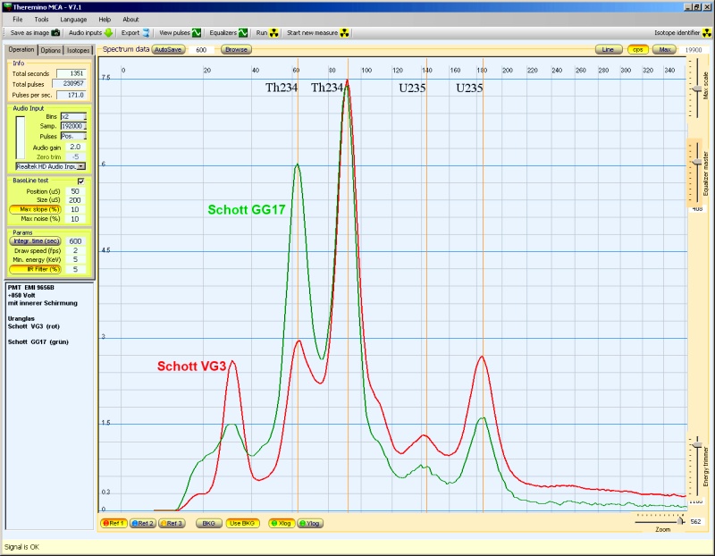715x556 pixels.
Task: Click the Browse button
Action: (x=236, y=50)
